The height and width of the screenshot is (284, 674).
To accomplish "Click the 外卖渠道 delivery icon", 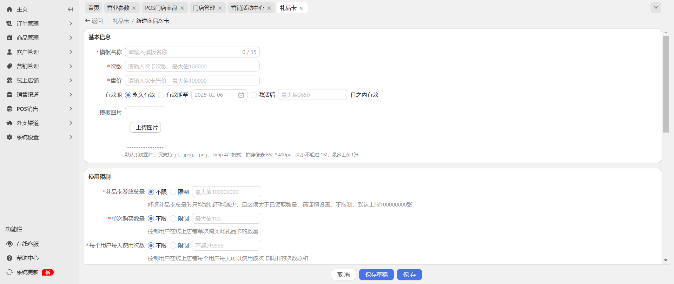I will point(9,123).
